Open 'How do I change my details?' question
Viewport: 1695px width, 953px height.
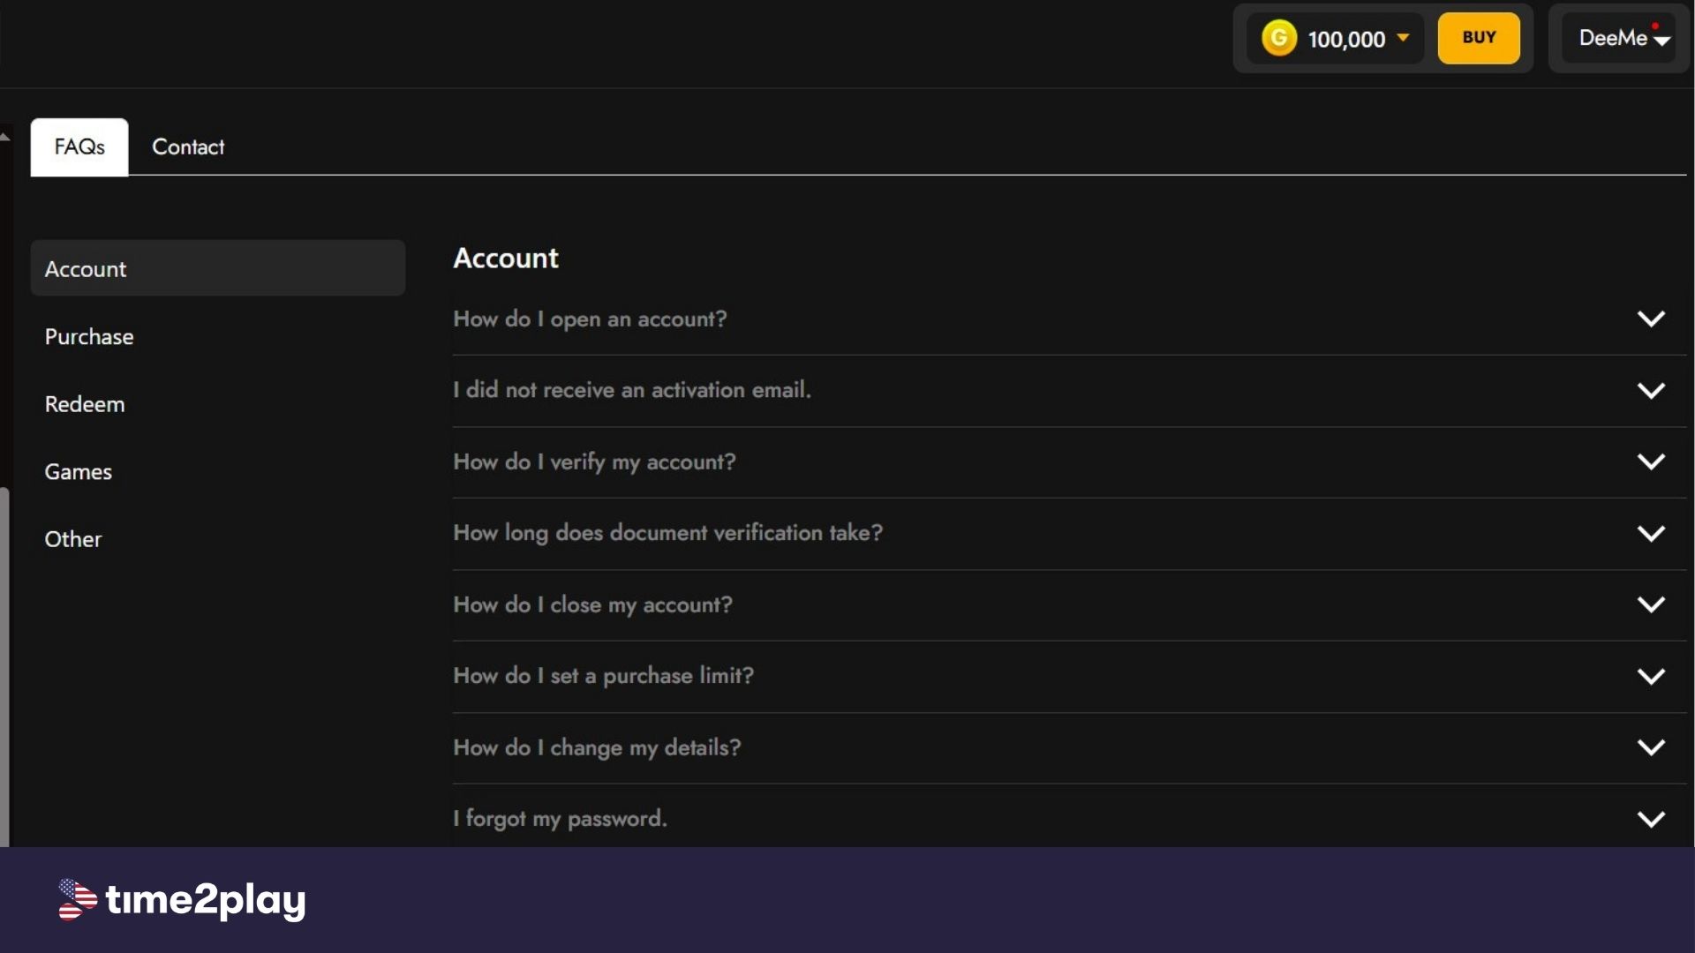(x=597, y=747)
